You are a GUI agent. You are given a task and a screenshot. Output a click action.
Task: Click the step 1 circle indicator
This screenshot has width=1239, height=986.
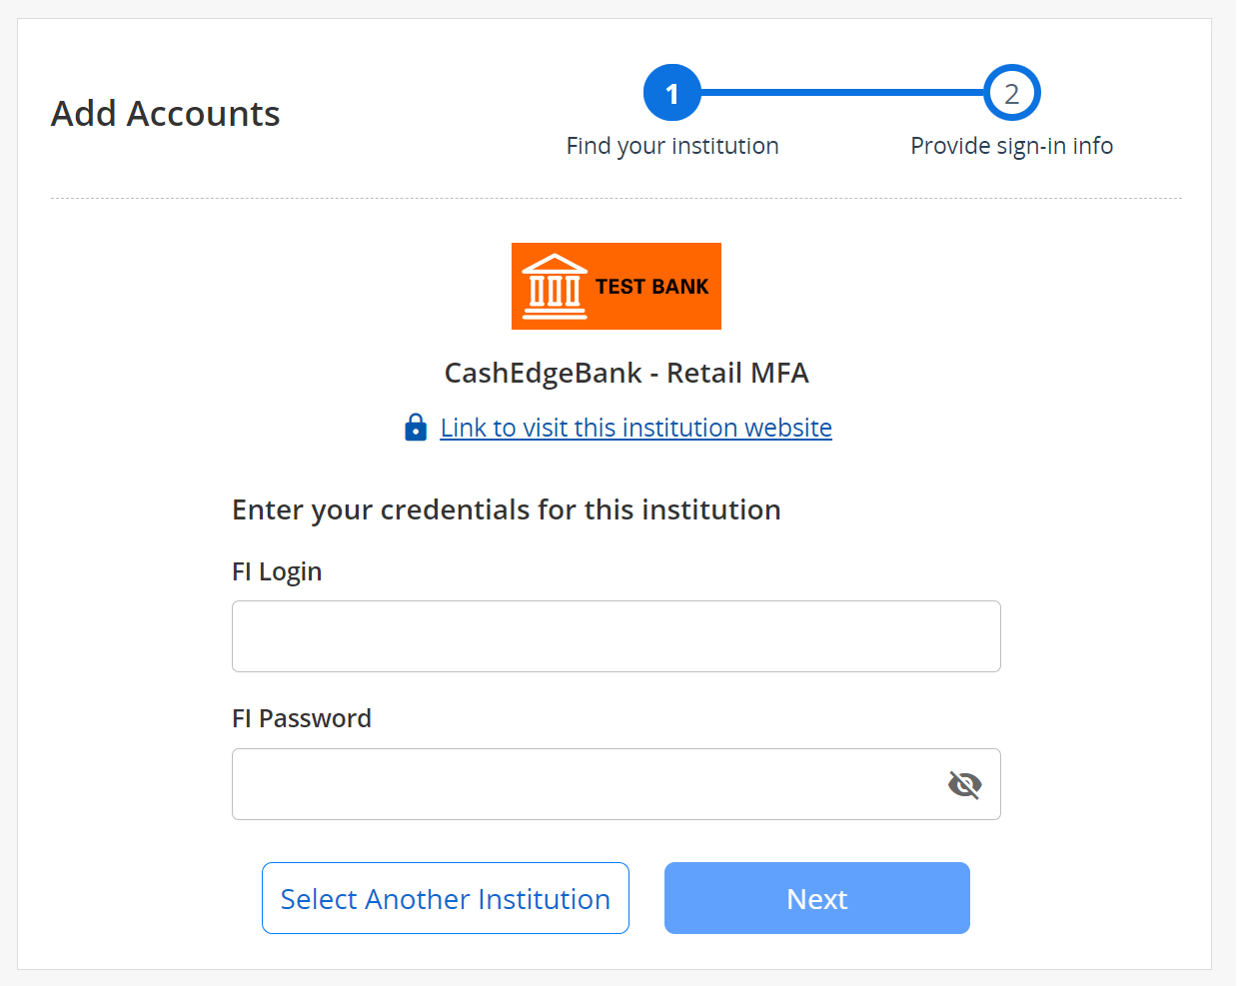[x=671, y=93]
